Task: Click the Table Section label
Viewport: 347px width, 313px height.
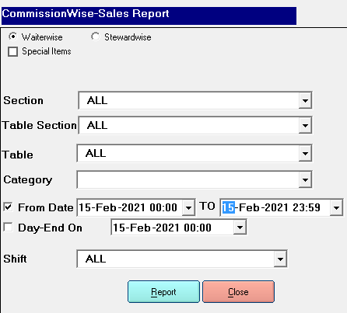Action: 40,125
